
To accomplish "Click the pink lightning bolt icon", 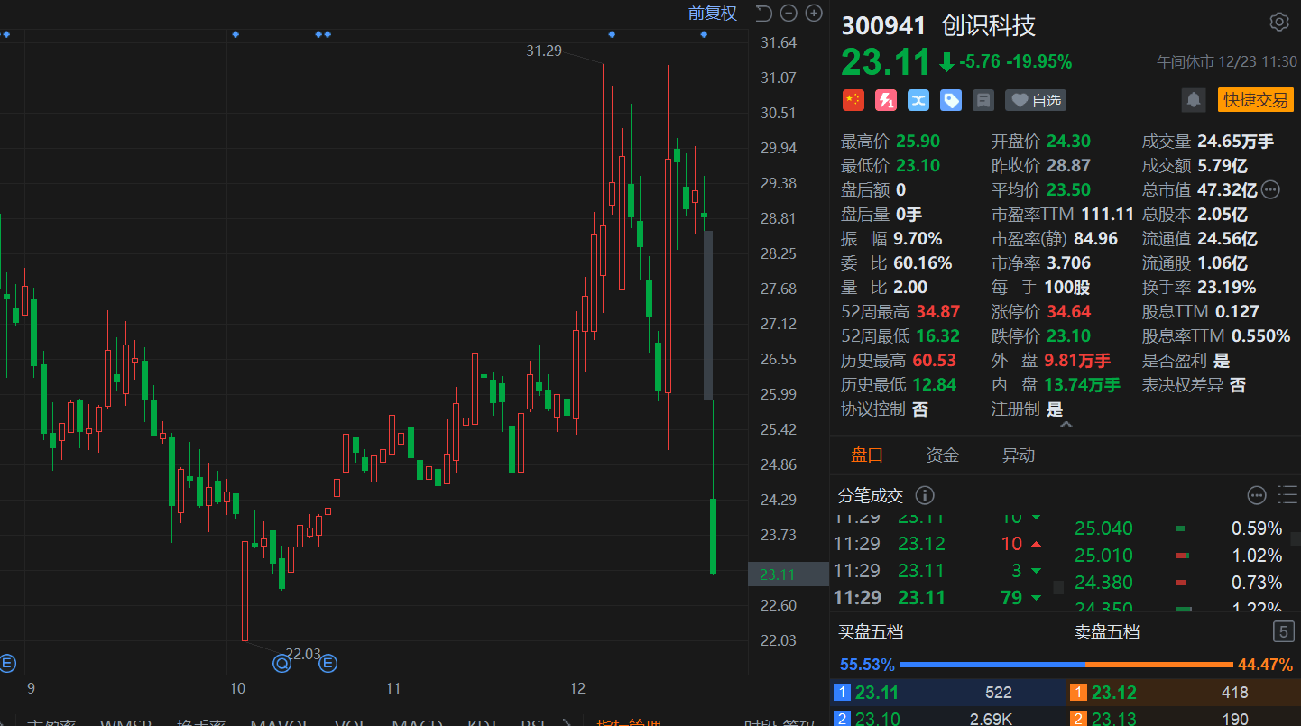I will pos(885,100).
